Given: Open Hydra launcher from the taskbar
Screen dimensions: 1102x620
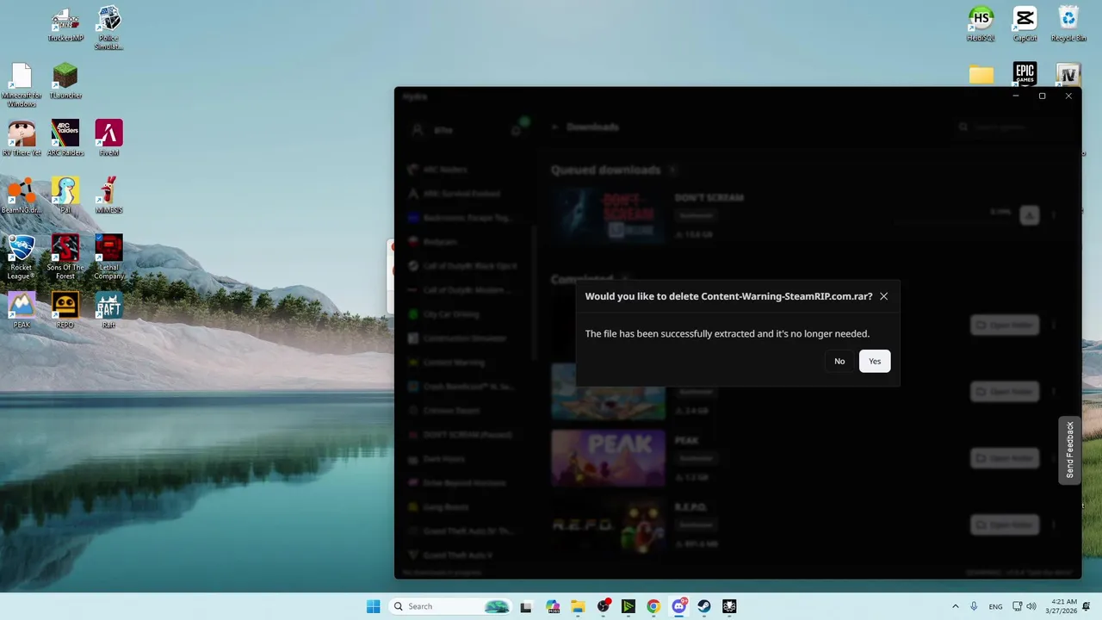Looking at the screenshot, I should pos(729,606).
